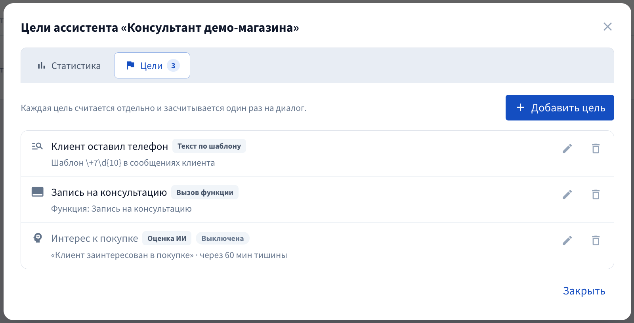Image resolution: width=634 pixels, height=323 pixels.
Task: Click the AI head icon beside «Интерес к покупке»
Action: pos(38,238)
